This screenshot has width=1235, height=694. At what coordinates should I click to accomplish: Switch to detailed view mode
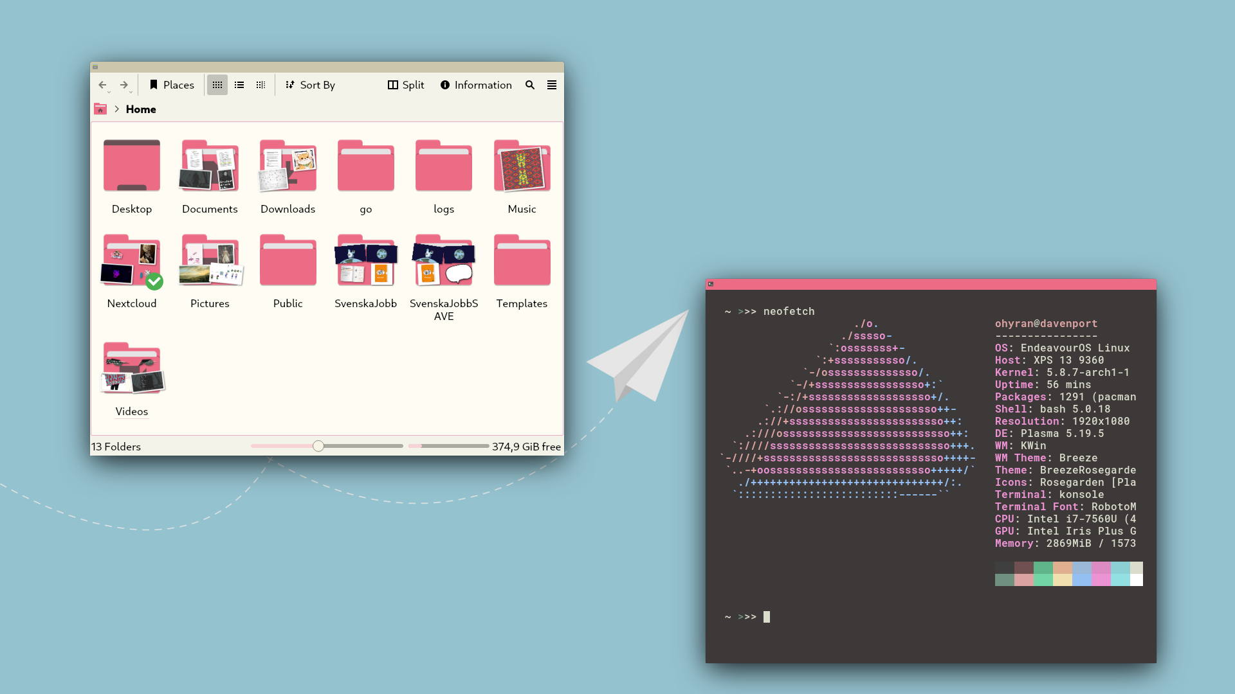click(261, 84)
